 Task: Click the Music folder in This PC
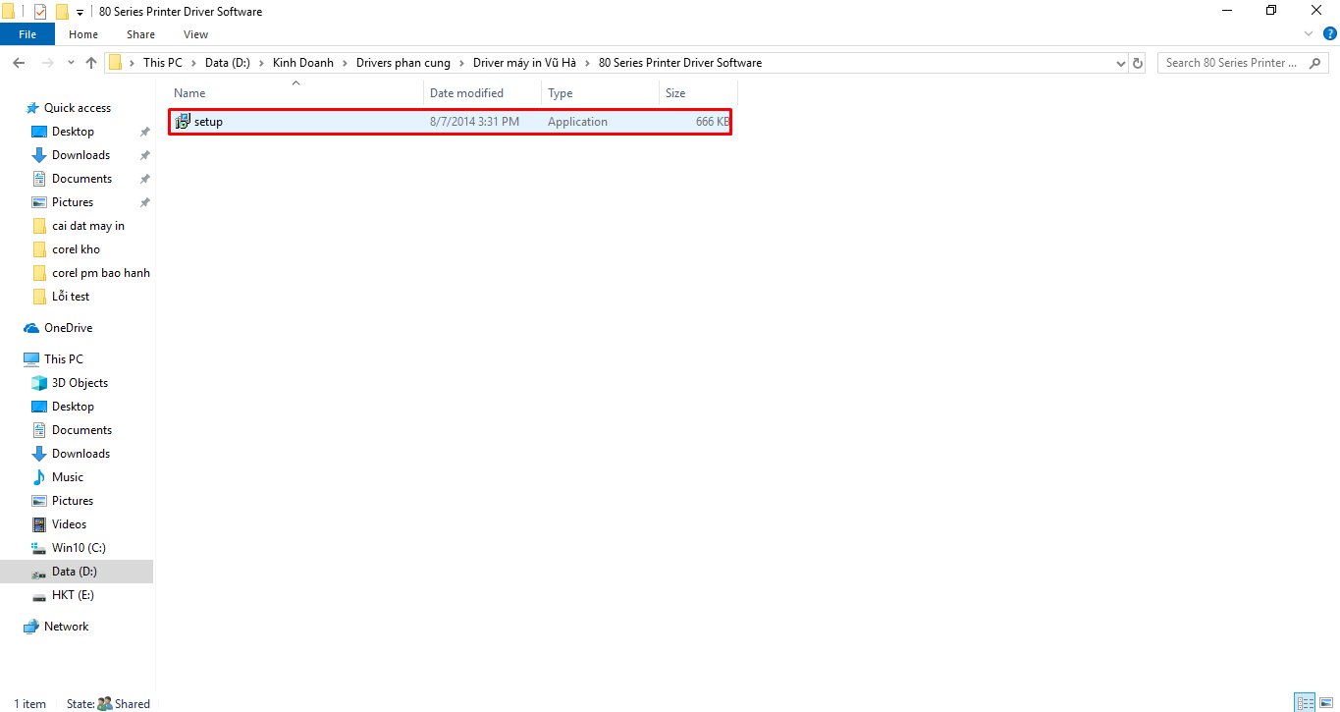click(x=67, y=477)
